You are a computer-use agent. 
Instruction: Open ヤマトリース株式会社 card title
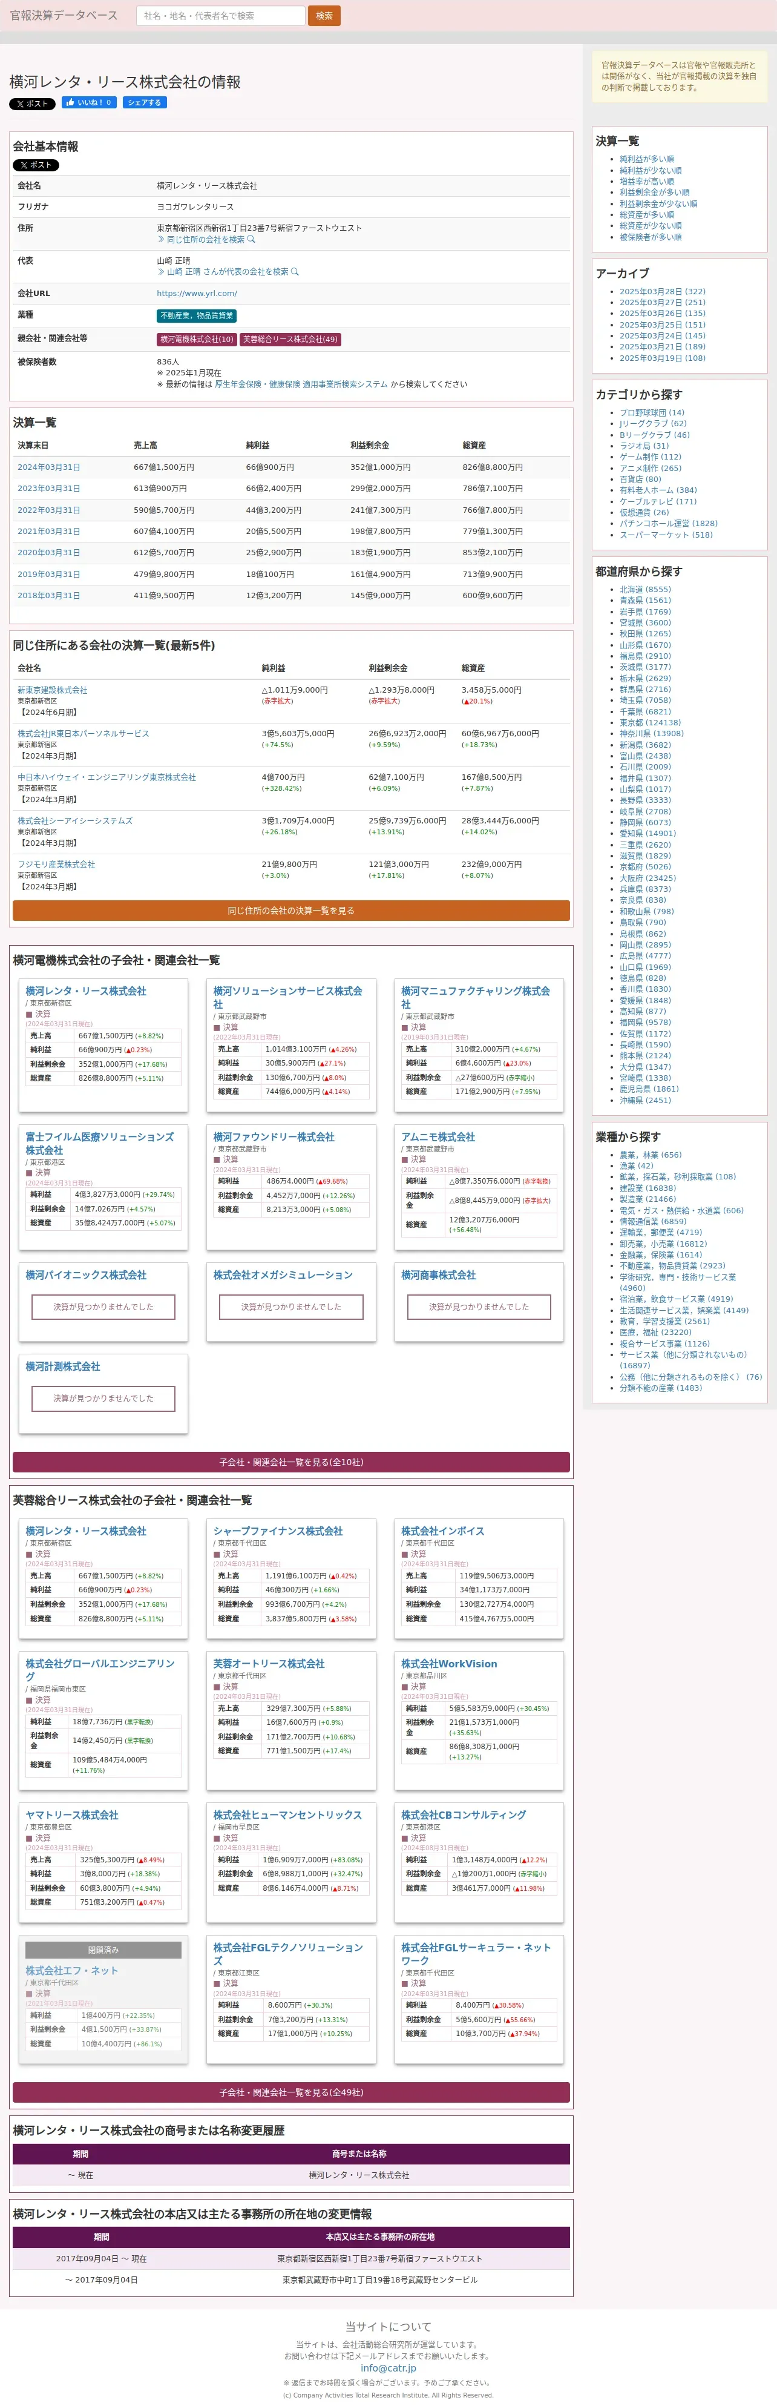72,1814
